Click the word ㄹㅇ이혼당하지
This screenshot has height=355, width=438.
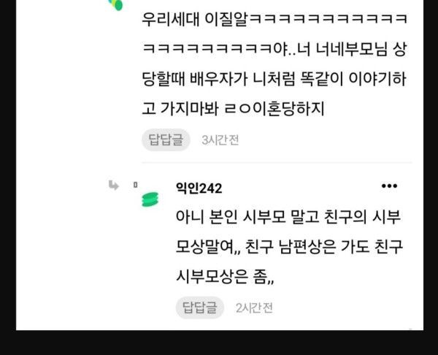click(274, 108)
